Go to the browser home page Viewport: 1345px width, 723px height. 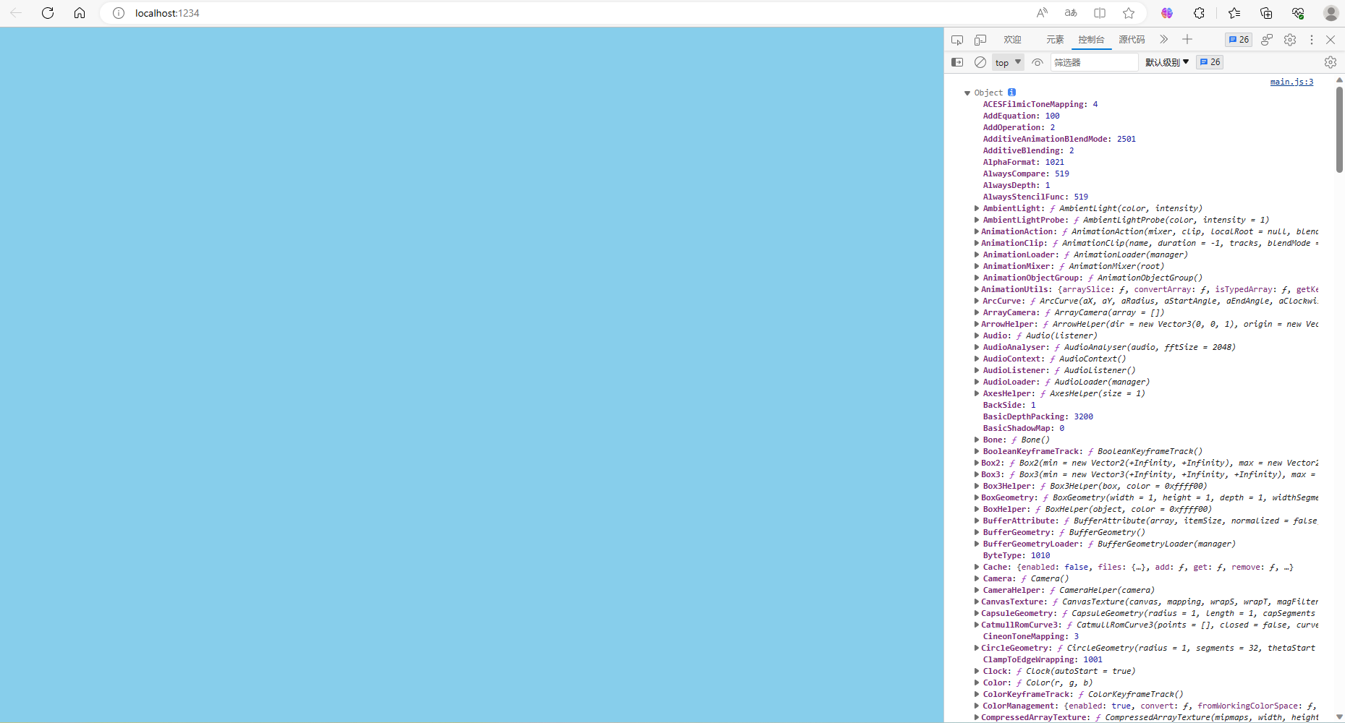pyautogui.click(x=80, y=13)
